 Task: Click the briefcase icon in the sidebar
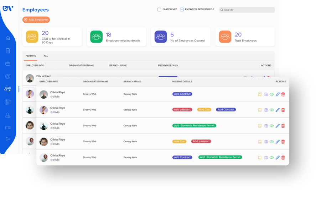pos(8,64)
